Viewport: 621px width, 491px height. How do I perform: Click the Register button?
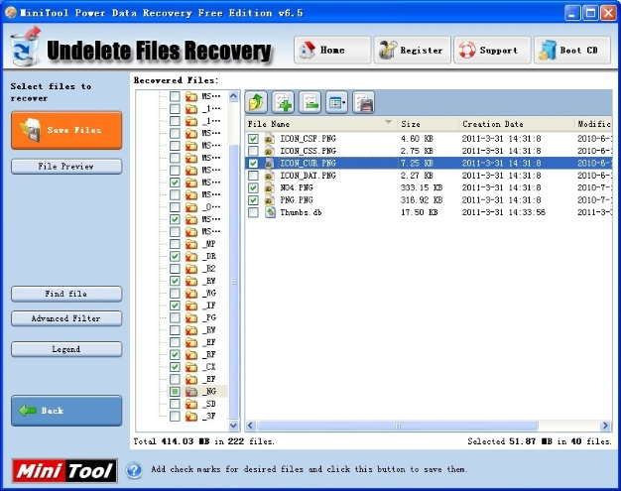click(412, 50)
